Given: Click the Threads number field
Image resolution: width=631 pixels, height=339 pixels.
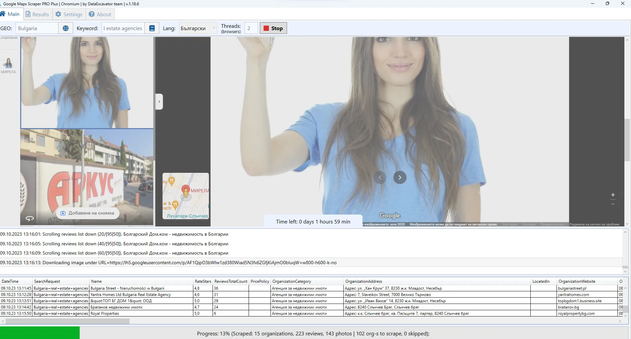Looking at the screenshot, I should point(251,28).
